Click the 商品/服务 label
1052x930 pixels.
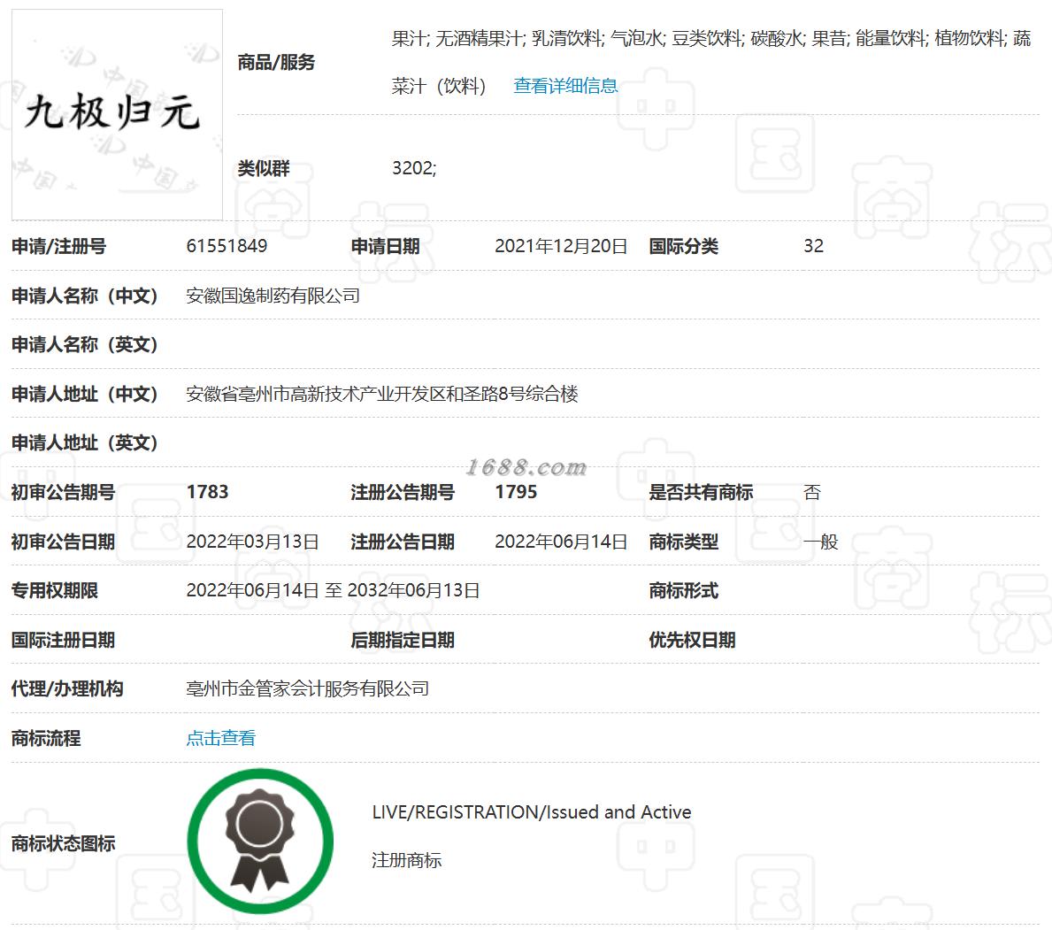[276, 63]
